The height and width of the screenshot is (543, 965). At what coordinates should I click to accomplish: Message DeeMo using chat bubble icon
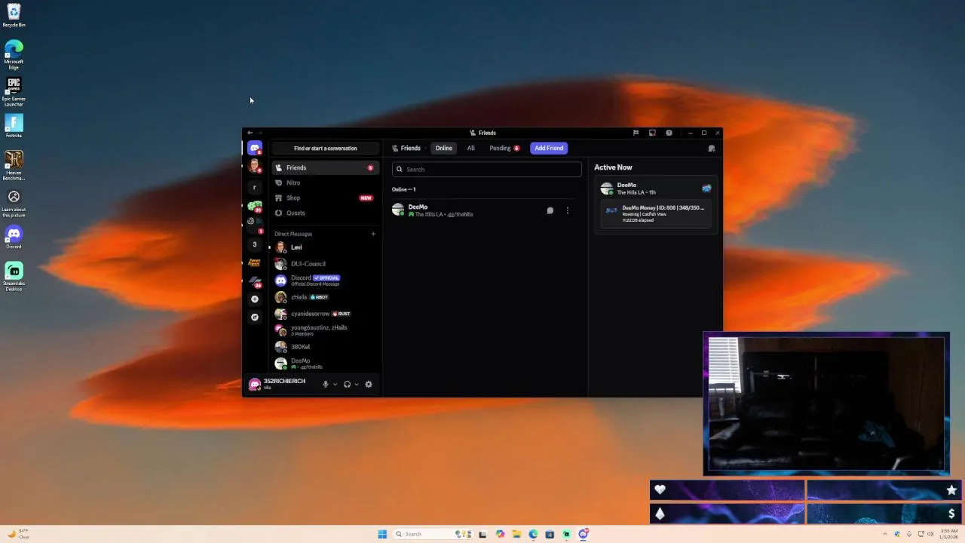click(550, 210)
